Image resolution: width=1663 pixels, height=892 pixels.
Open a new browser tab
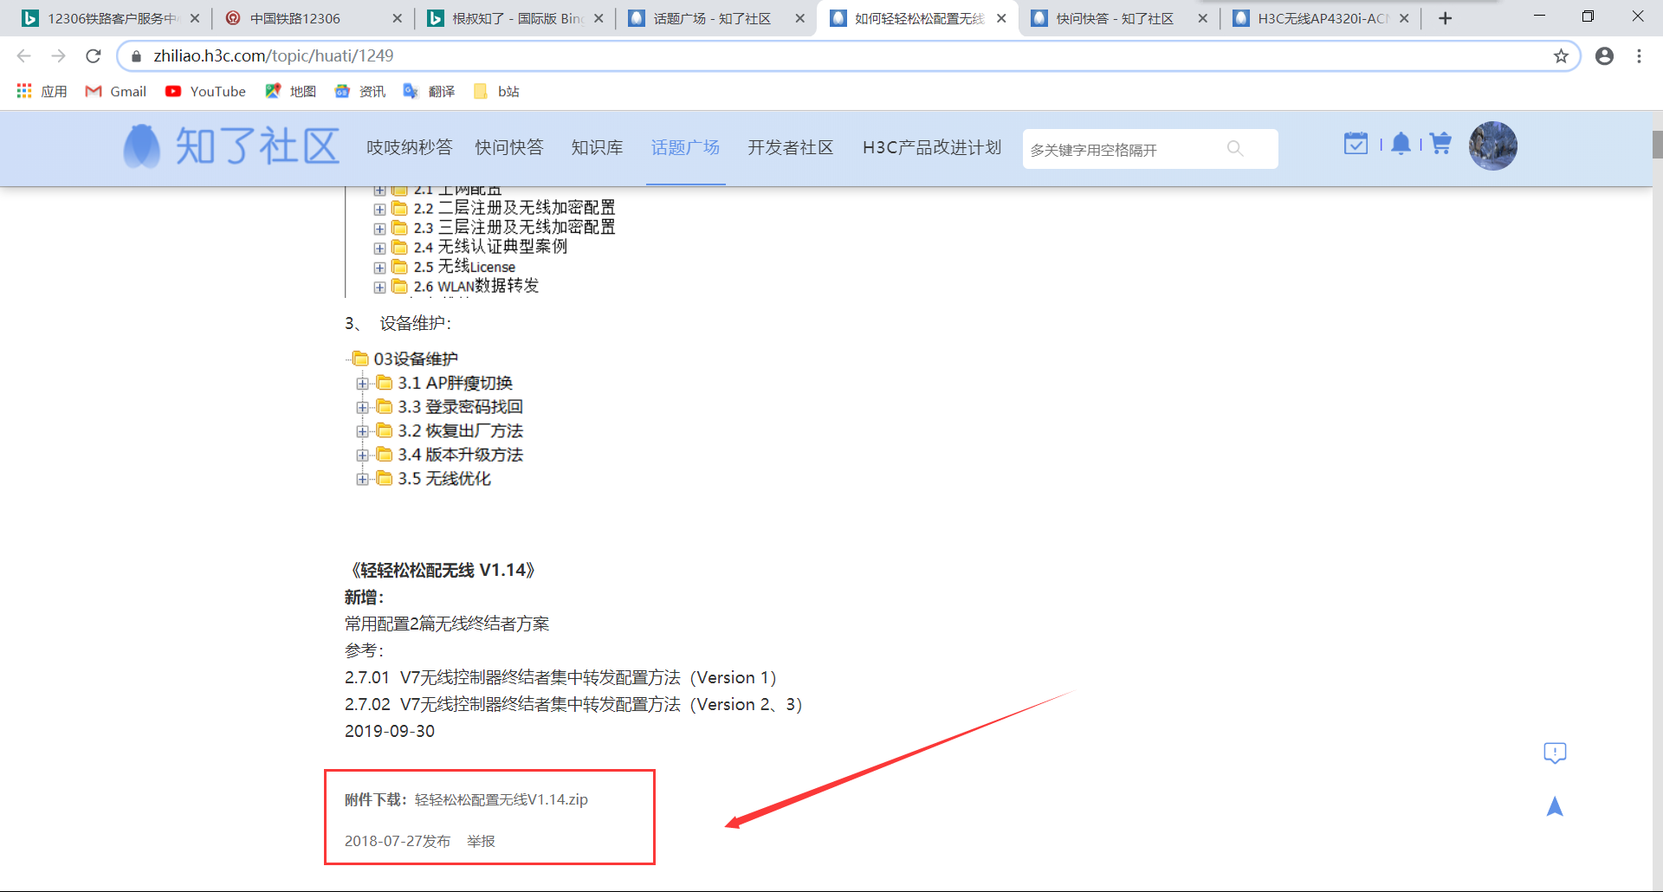[x=1445, y=18]
